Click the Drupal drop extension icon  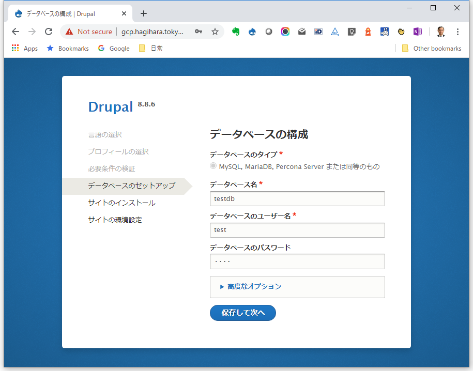252,32
